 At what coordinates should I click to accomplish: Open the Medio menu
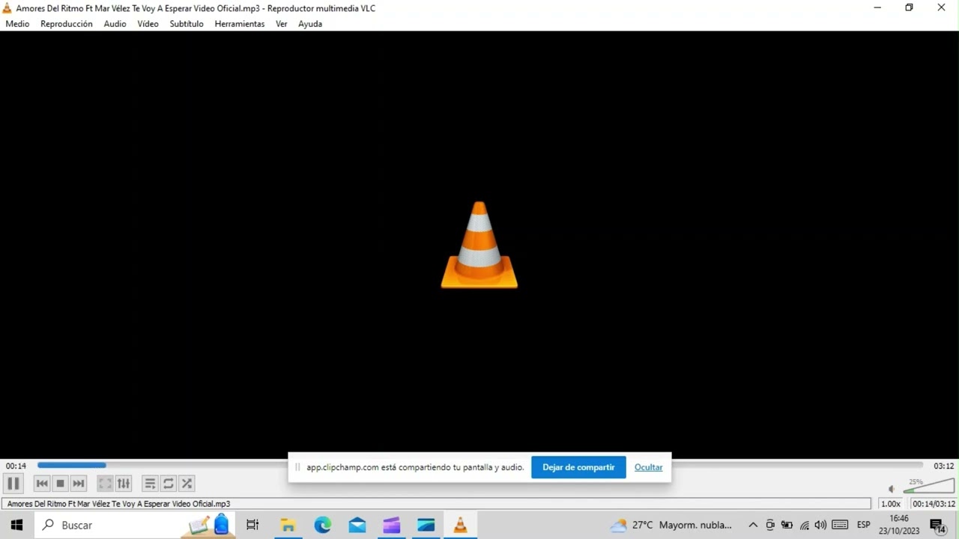(x=17, y=24)
